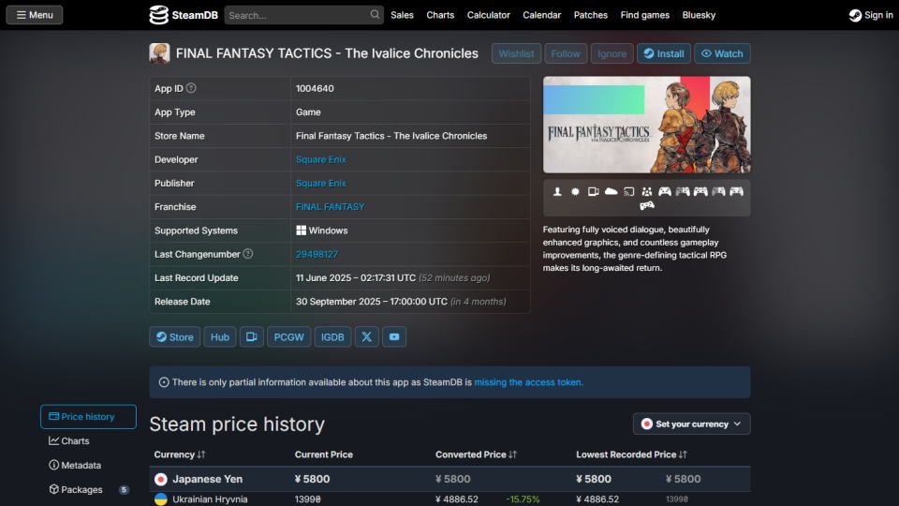Click the info icon in partial information notice

(x=164, y=382)
